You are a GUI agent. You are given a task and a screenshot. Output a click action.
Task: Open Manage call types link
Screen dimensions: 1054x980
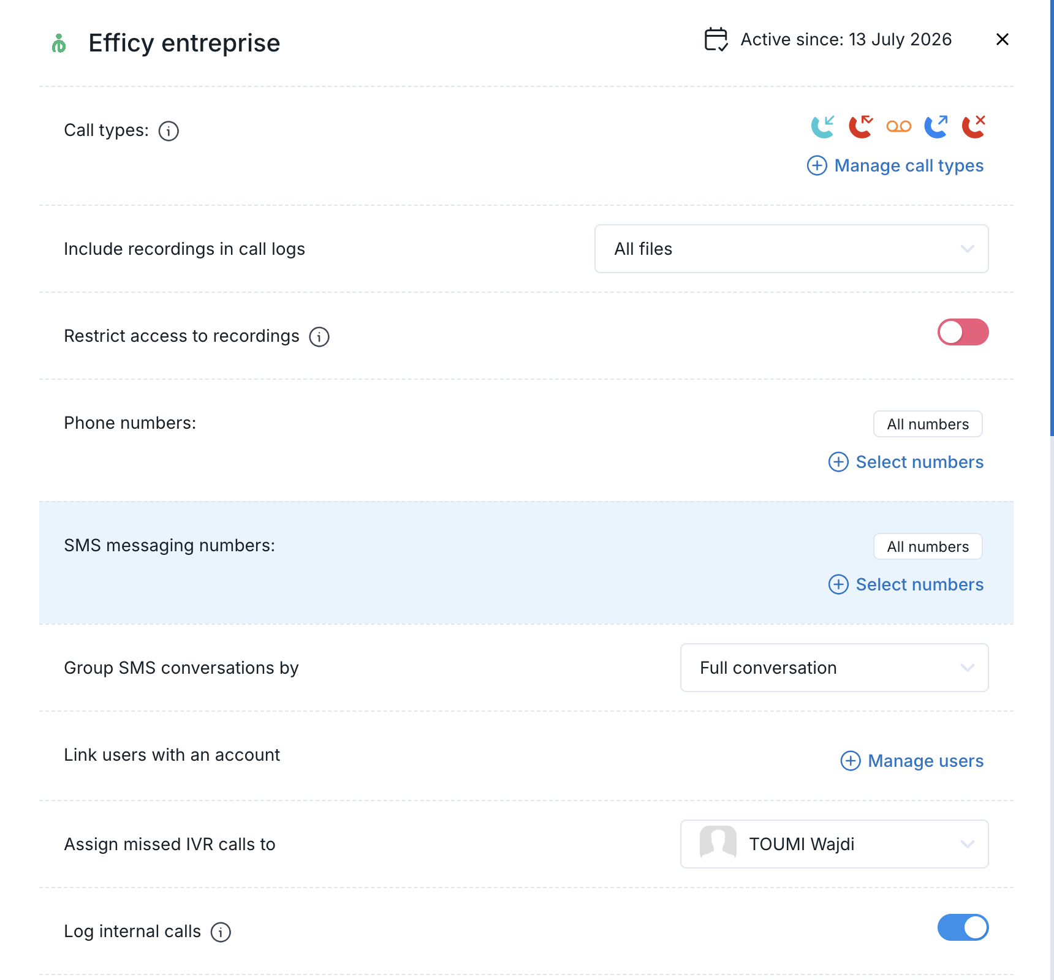click(895, 165)
